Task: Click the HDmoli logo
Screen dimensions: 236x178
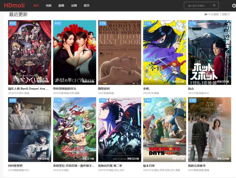Action: coord(14,5)
